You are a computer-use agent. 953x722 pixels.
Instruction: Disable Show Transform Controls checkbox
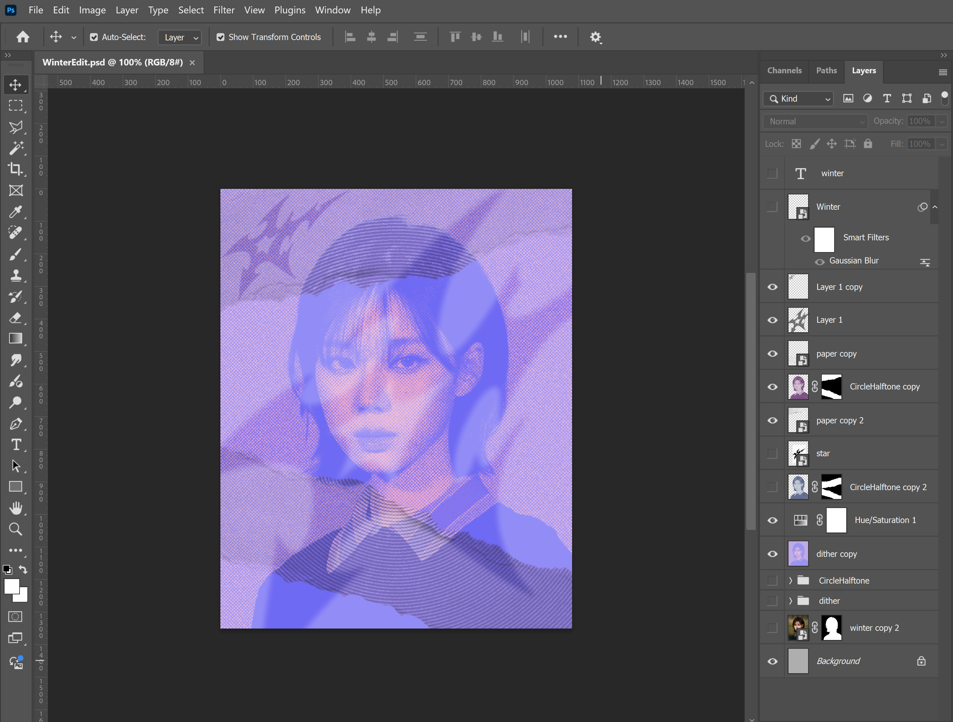coord(220,37)
